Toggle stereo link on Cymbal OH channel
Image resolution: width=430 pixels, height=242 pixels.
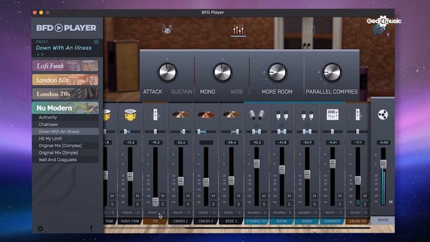[x=257, y=126]
